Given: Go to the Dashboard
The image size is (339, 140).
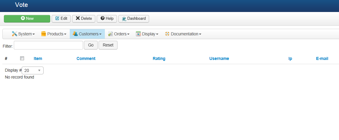Looking at the screenshot, I should point(134,19).
